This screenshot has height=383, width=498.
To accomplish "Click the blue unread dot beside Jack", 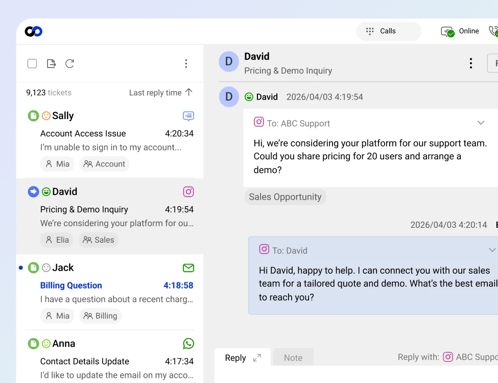I will coord(21,268).
